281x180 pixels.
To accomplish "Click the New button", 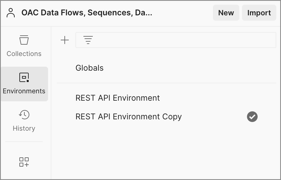I will (226, 13).
